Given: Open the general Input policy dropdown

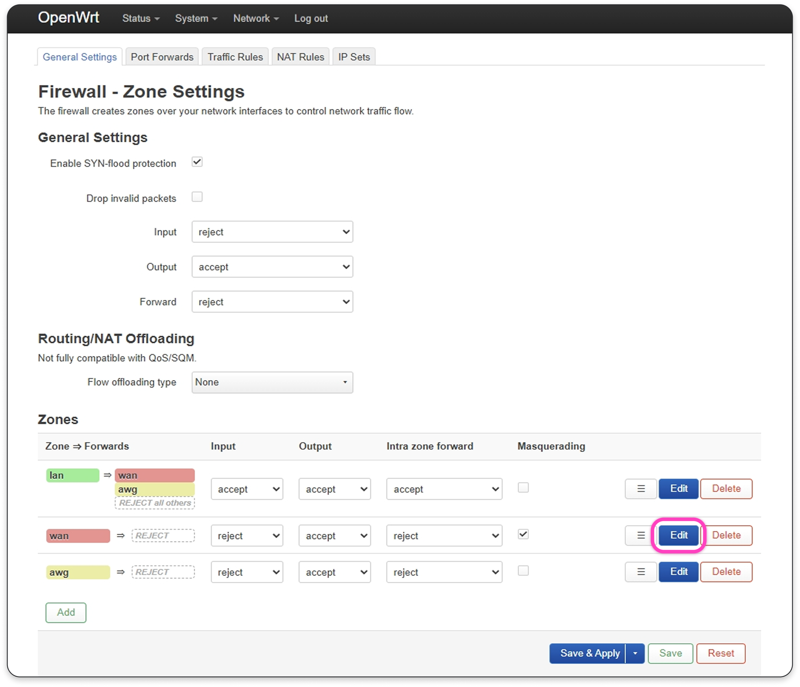Looking at the screenshot, I should [272, 232].
